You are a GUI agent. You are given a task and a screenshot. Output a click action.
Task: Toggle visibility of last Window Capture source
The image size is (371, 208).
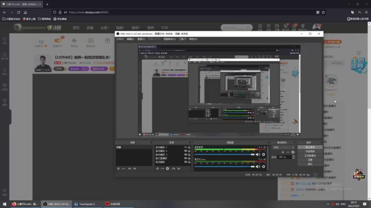tap(185, 162)
